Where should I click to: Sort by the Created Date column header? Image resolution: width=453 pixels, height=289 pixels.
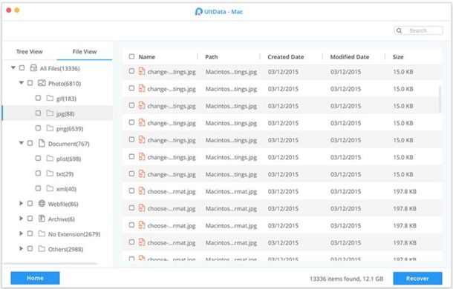[286, 57]
